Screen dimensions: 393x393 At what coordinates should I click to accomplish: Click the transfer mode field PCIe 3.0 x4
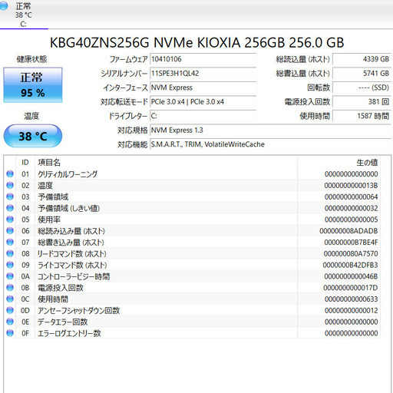point(203,102)
